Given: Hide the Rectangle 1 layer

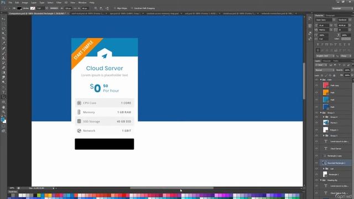Looking at the screenshot, I should pos(316,174).
